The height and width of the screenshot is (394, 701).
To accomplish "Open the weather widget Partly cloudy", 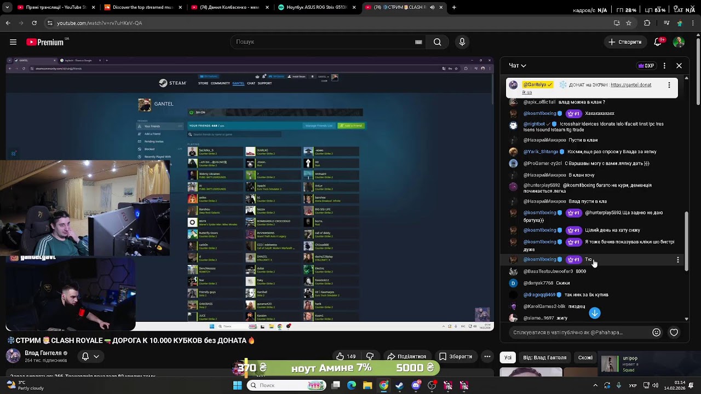I will coord(25,385).
